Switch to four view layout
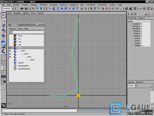The width and height of the screenshot is (154, 116). click(x=3, y=63)
